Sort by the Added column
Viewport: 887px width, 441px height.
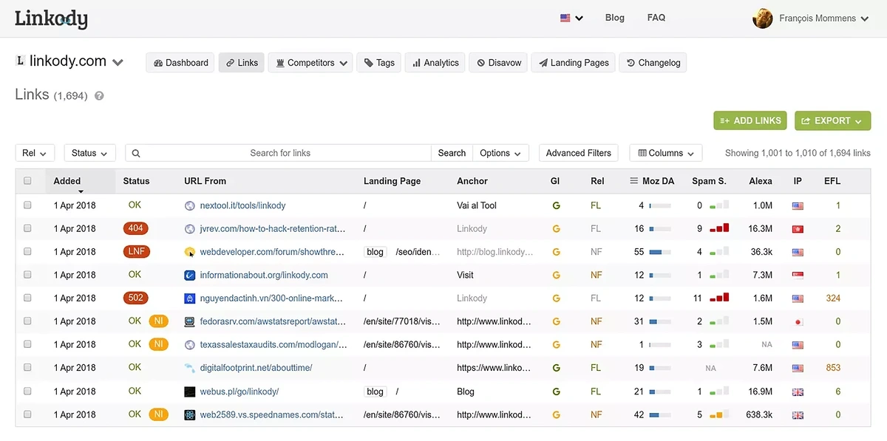pyautogui.click(x=67, y=181)
